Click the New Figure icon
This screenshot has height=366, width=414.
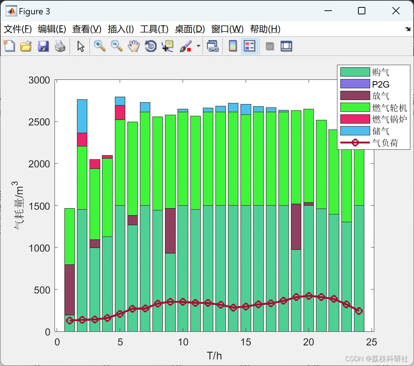10,46
